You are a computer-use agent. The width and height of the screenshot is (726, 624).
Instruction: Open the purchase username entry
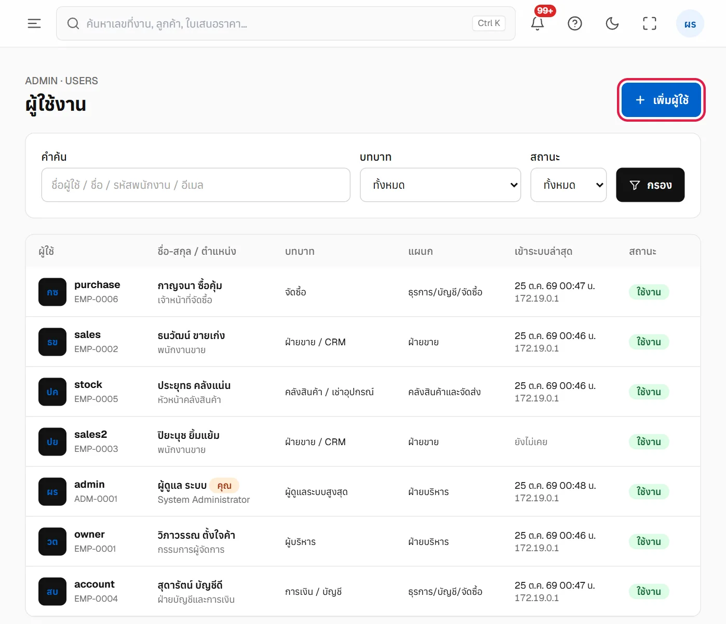tap(97, 284)
